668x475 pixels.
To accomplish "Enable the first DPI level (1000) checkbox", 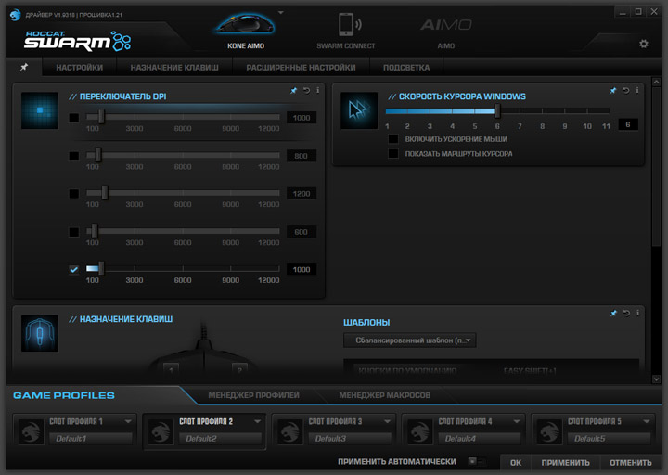I will click(x=73, y=118).
